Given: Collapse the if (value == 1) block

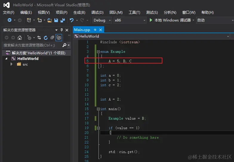Looking at the screenshot, I should [98, 128].
